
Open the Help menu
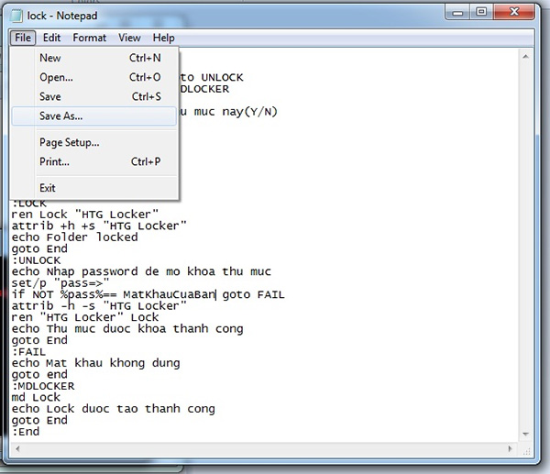(x=164, y=38)
